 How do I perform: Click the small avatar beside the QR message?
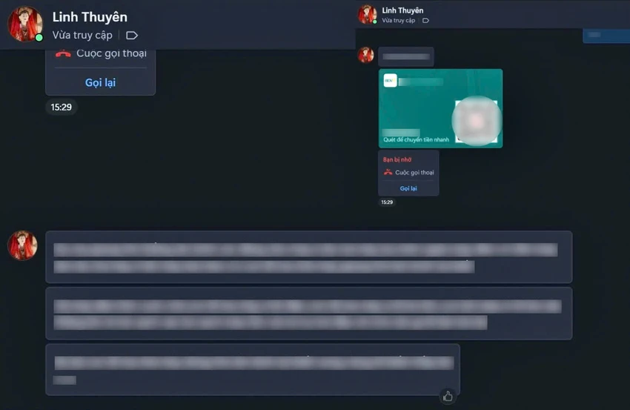365,55
